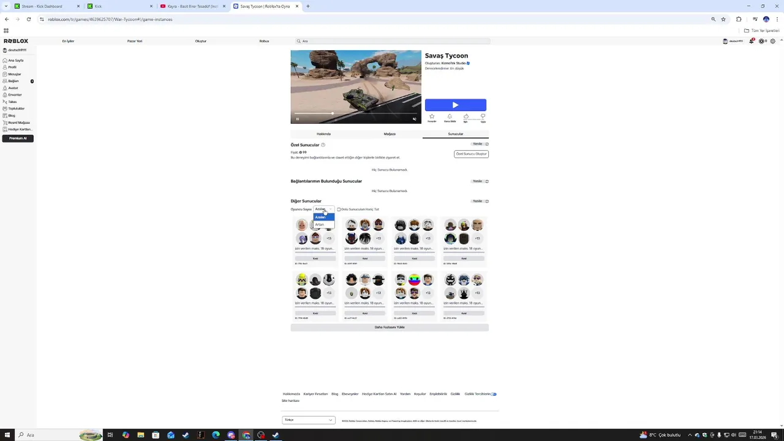This screenshot has width=784, height=441.
Task: Dislike the game with thumbs down
Action: [x=483, y=116]
